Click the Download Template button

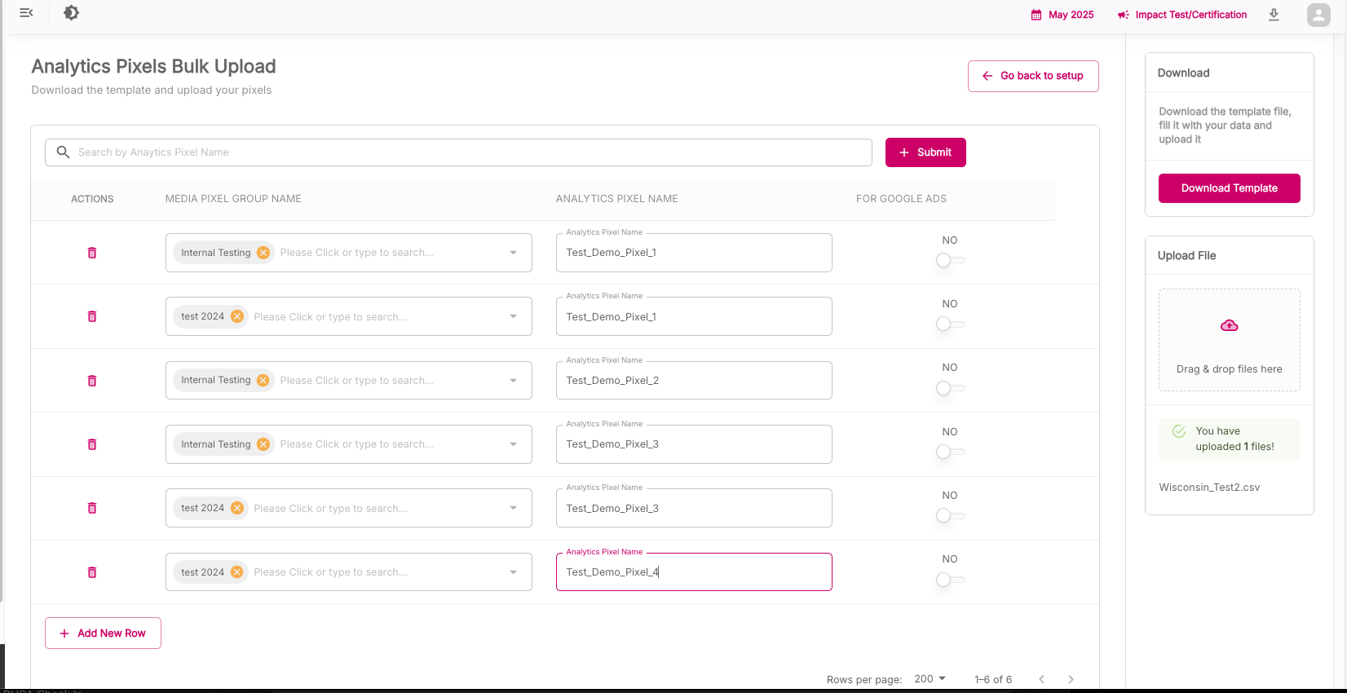[x=1229, y=188]
